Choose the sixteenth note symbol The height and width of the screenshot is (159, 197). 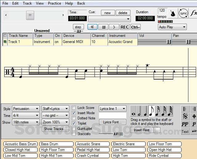point(157,111)
